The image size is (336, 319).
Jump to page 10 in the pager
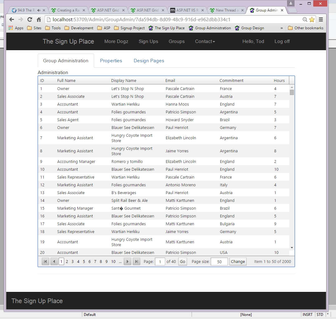coord(113,262)
